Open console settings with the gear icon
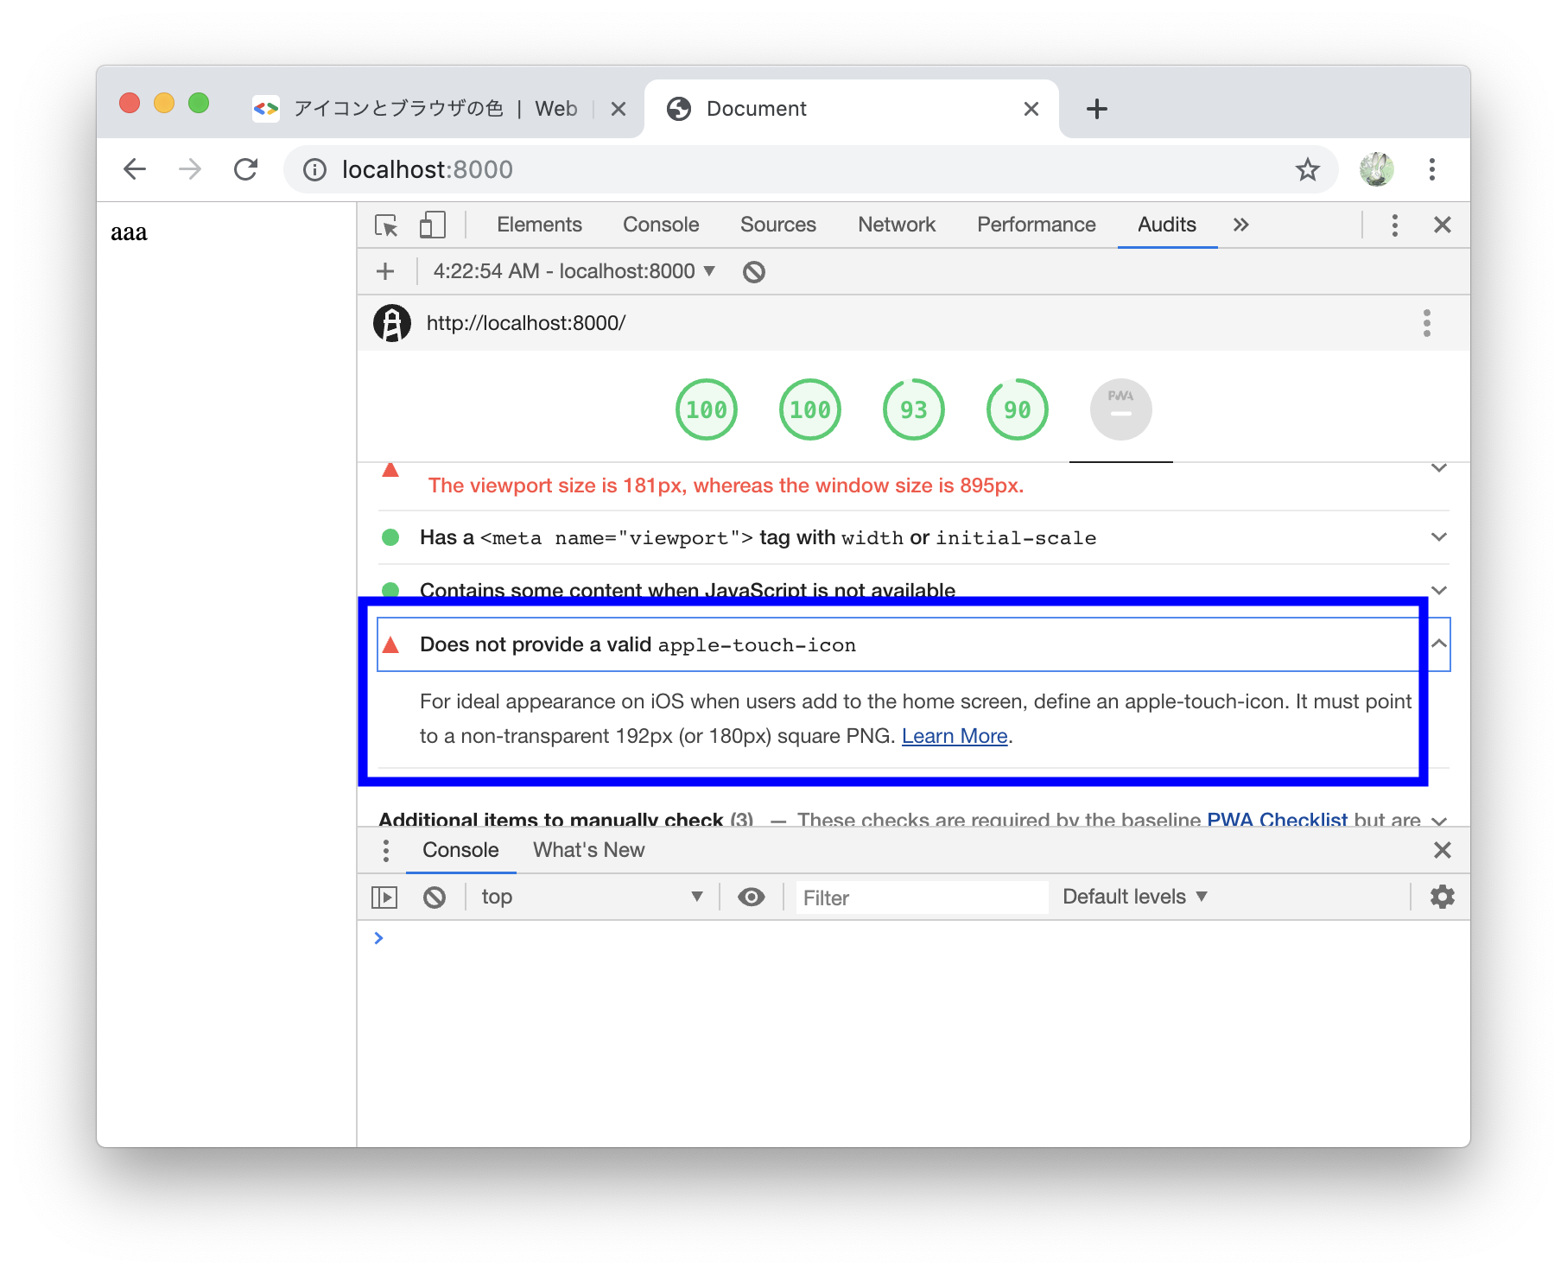The image size is (1567, 1275). pyautogui.click(x=1443, y=897)
